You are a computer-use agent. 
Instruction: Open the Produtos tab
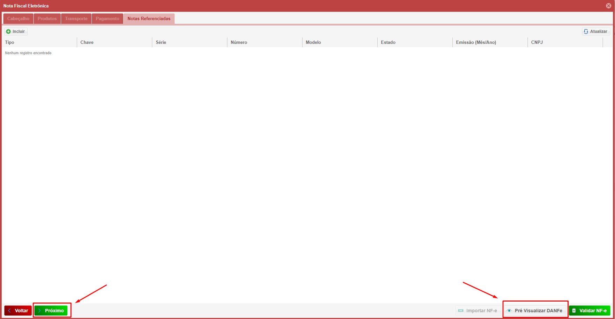(47, 19)
